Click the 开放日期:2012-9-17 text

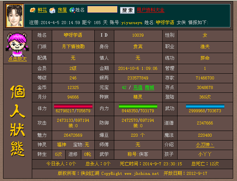[x=186, y=173]
